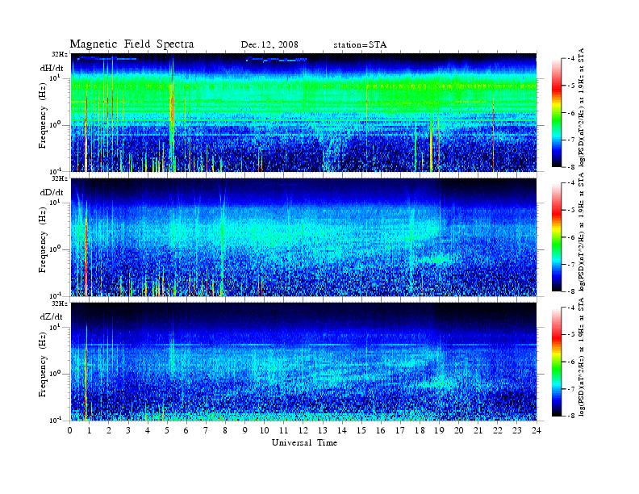Click the "Magnetic Field Spectra" title
Screen dimensions: 639x494
132,44
